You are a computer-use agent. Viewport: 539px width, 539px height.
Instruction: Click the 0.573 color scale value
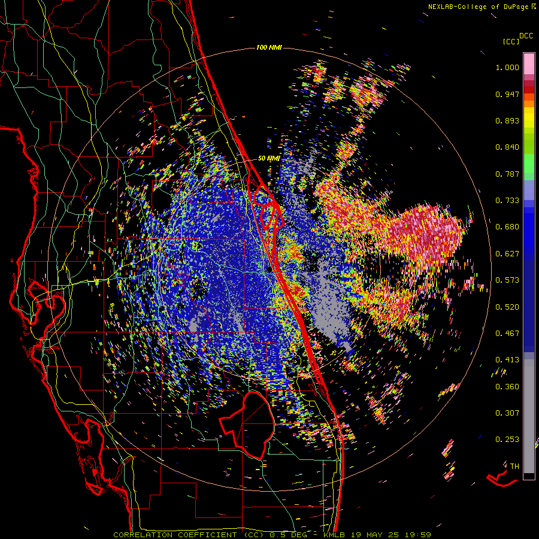click(x=507, y=280)
